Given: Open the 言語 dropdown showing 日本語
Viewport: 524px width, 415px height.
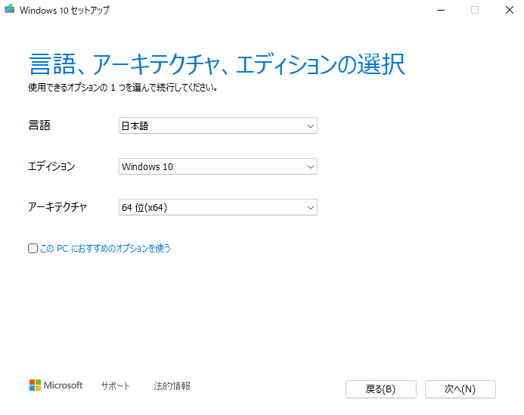Looking at the screenshot, I should click(218, 125).
